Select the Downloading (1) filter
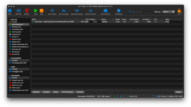 [19, 24]
